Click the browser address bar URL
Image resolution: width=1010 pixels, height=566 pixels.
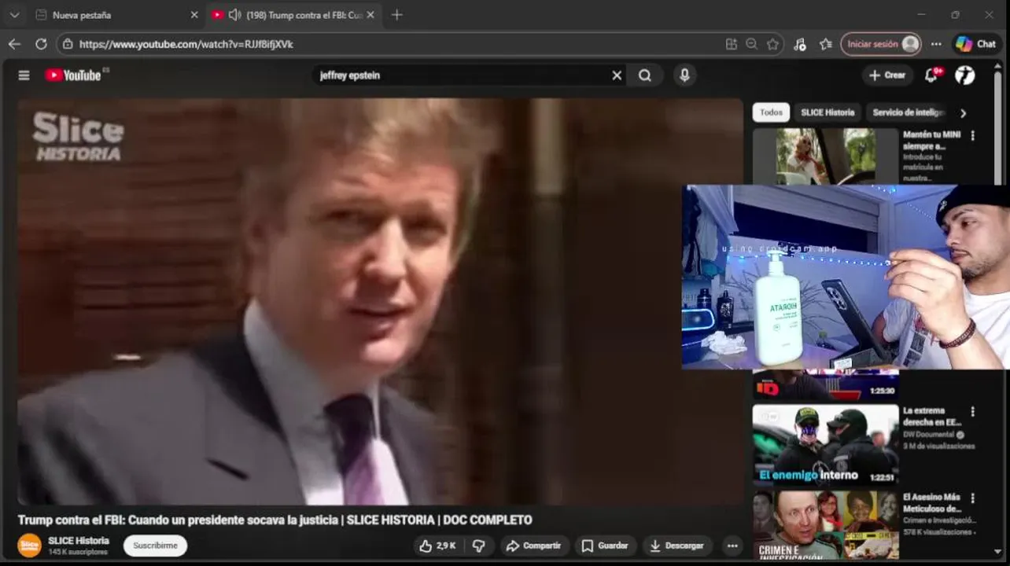(x=186, y=44)
